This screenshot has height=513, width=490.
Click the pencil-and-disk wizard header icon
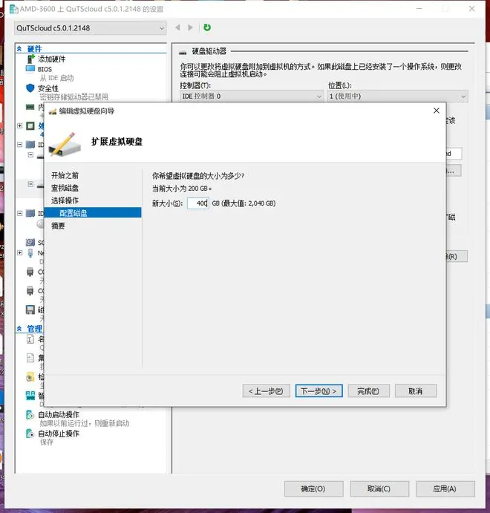coord(65,144)
